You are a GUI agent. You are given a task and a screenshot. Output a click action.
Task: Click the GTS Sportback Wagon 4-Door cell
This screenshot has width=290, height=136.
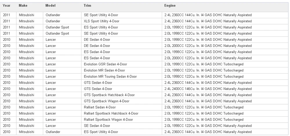(122, 101)
